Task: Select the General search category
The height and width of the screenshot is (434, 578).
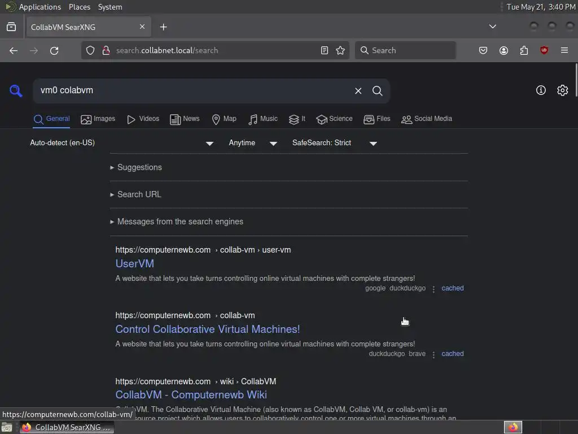Action: point(51,119)
